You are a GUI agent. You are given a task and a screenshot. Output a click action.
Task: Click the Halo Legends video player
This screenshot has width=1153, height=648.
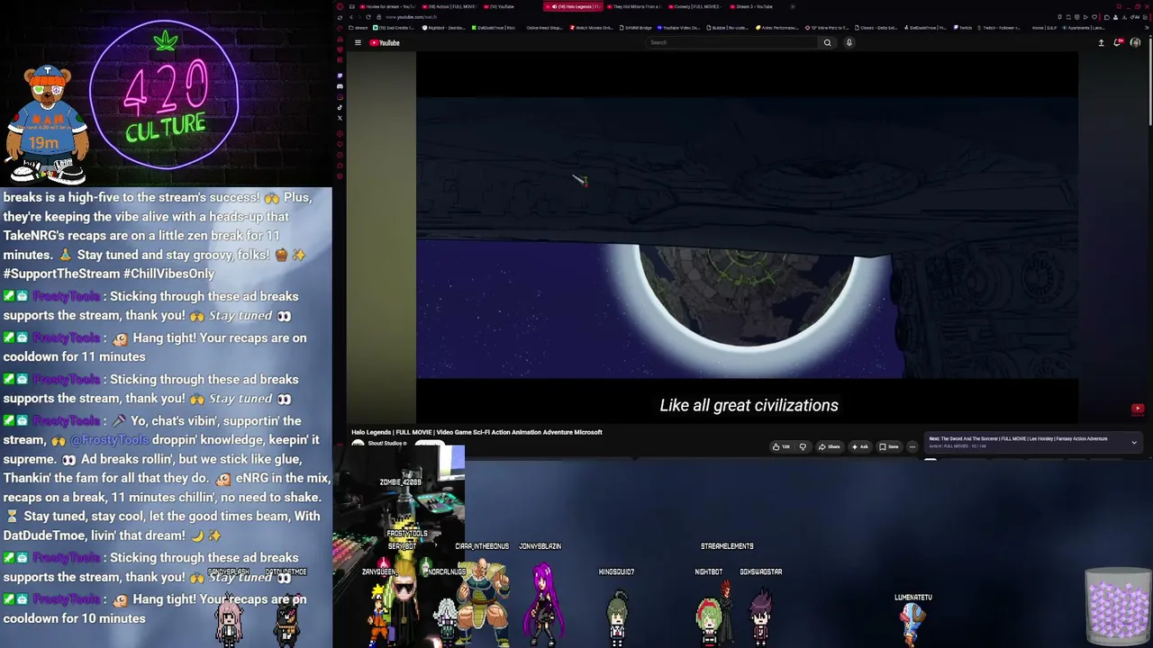point(747,236)
